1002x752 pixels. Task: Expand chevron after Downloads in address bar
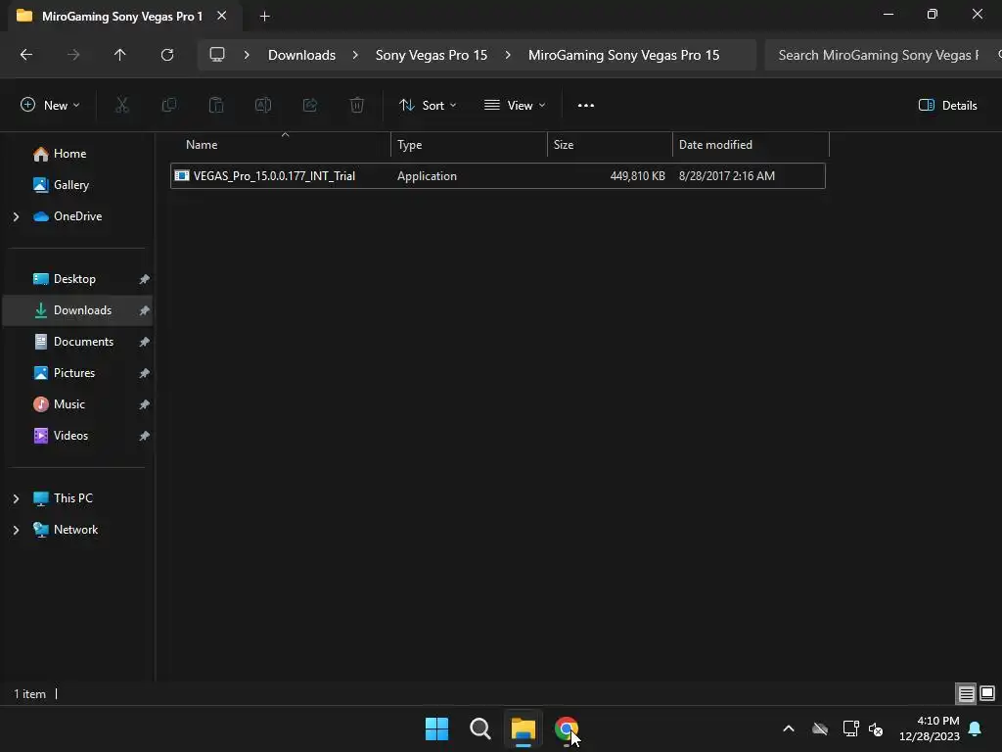click(x=355, y=55)
